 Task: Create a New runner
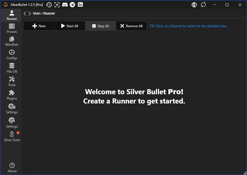[x=39, y=26]
